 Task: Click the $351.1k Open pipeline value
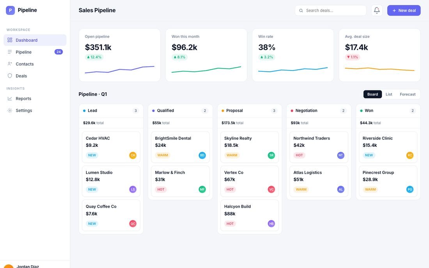pyautogui.click(x=98, y=47)
